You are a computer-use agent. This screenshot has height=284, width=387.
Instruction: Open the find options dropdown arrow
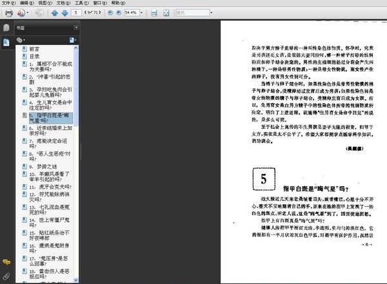pyautogui.click(x=212, y=13)
